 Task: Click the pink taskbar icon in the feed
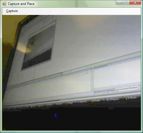point(67,103)
